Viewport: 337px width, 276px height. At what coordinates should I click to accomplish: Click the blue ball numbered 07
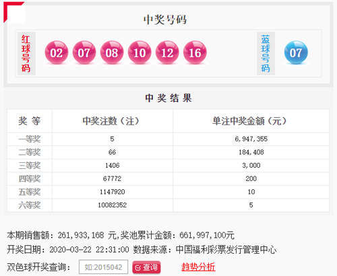coord(296,53)
